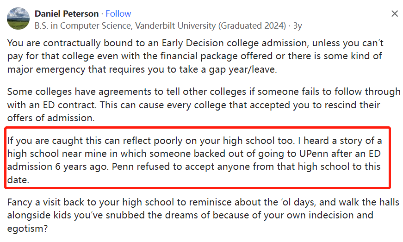Follow Daniel Peterson
Viewport: 403px width, 242px height.
(118, 14)
